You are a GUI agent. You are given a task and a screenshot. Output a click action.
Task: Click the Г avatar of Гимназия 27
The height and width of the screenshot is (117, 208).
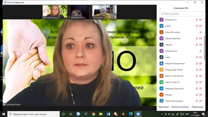[161, 20]
